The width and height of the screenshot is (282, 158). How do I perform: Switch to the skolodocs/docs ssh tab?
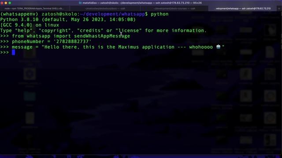tap(105, 8)
